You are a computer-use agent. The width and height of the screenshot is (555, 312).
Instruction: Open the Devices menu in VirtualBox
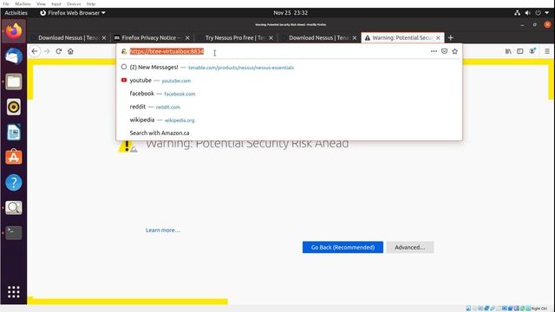(x=74, y=3)
